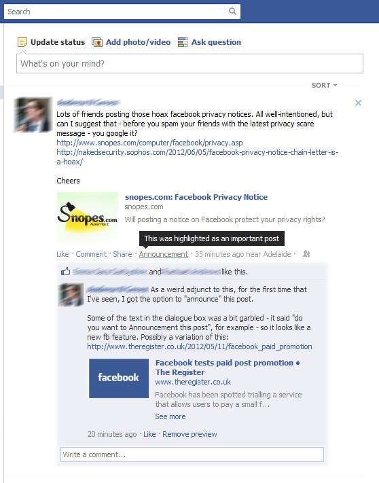379x483 pixels.
Task: Switch to the Add photo/video tab
Action: [x=138, y=42]
